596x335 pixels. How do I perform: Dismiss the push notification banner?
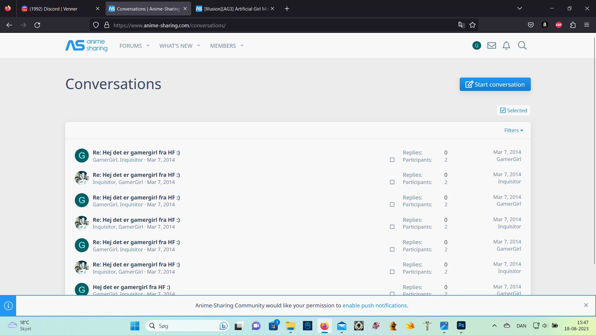coord(586,305)
